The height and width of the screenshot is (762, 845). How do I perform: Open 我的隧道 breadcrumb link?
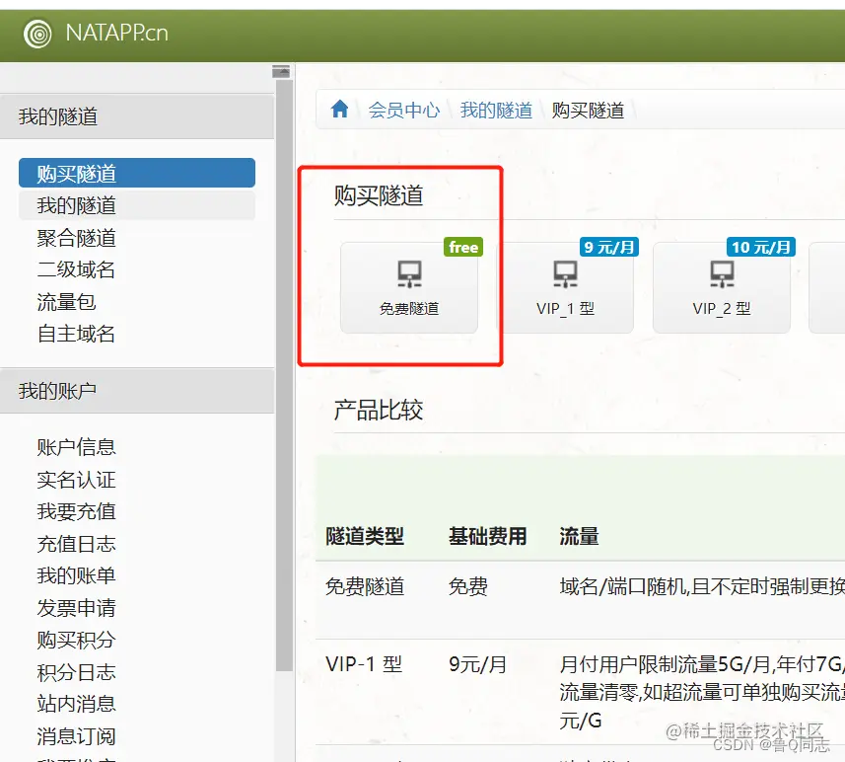point(496,111)
